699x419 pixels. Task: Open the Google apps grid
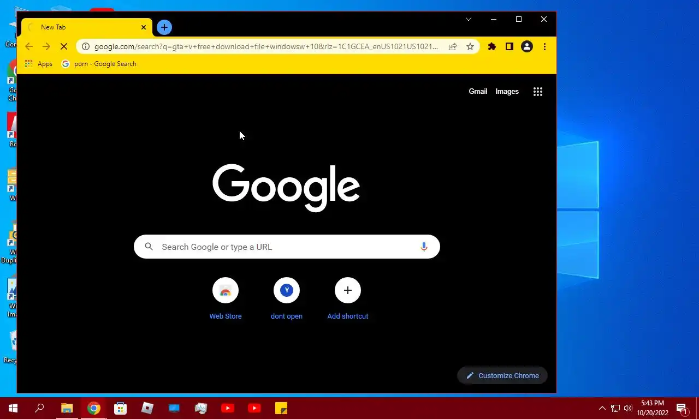click(x=538, y=92)
